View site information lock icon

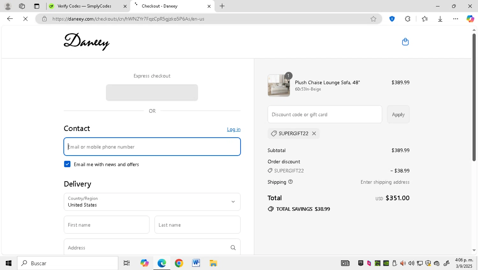point(45,19)
